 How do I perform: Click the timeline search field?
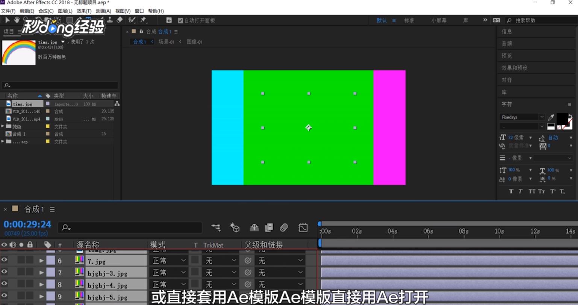coord(130,228)
